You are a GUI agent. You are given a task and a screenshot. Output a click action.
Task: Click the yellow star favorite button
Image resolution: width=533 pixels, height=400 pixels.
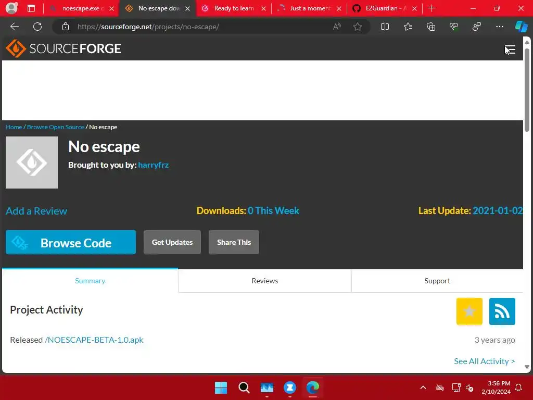[469, 311]
